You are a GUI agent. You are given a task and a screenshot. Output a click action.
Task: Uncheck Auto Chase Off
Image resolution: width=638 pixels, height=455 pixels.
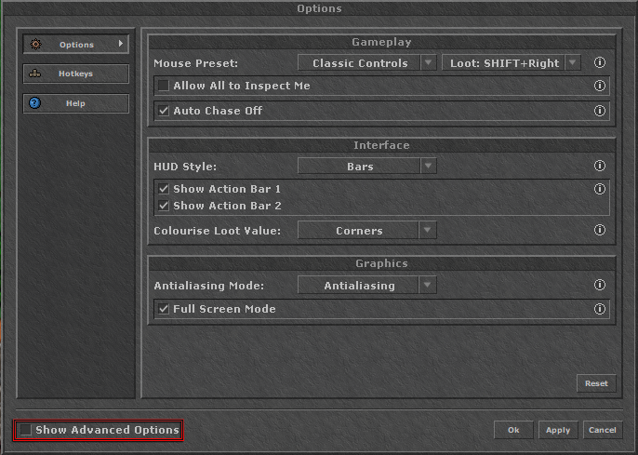click(164, 111)
